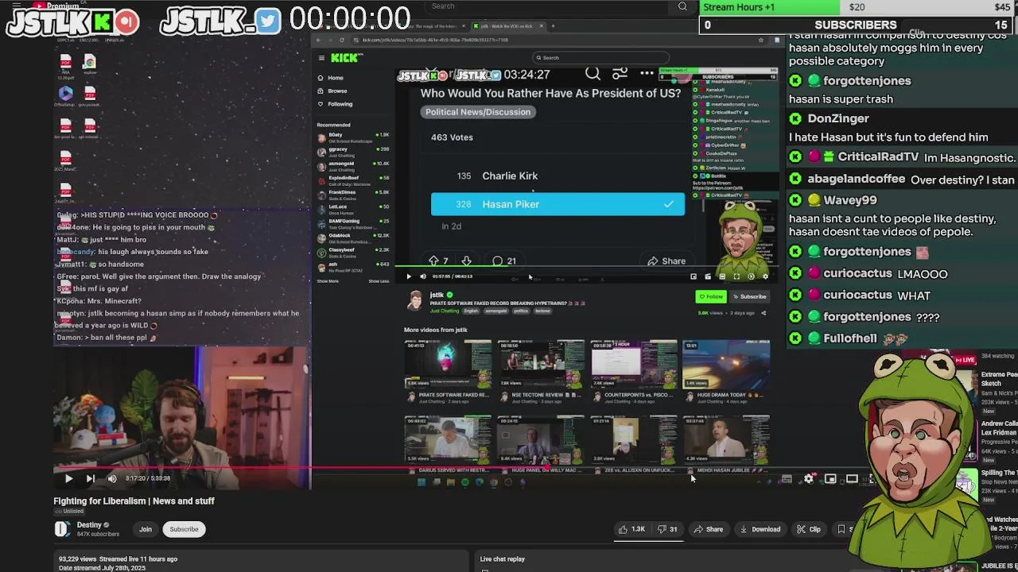The height and width of the screenshot is (572, 1018).
Task: Downvote the poll post
Action: click(x=466, y=261)
